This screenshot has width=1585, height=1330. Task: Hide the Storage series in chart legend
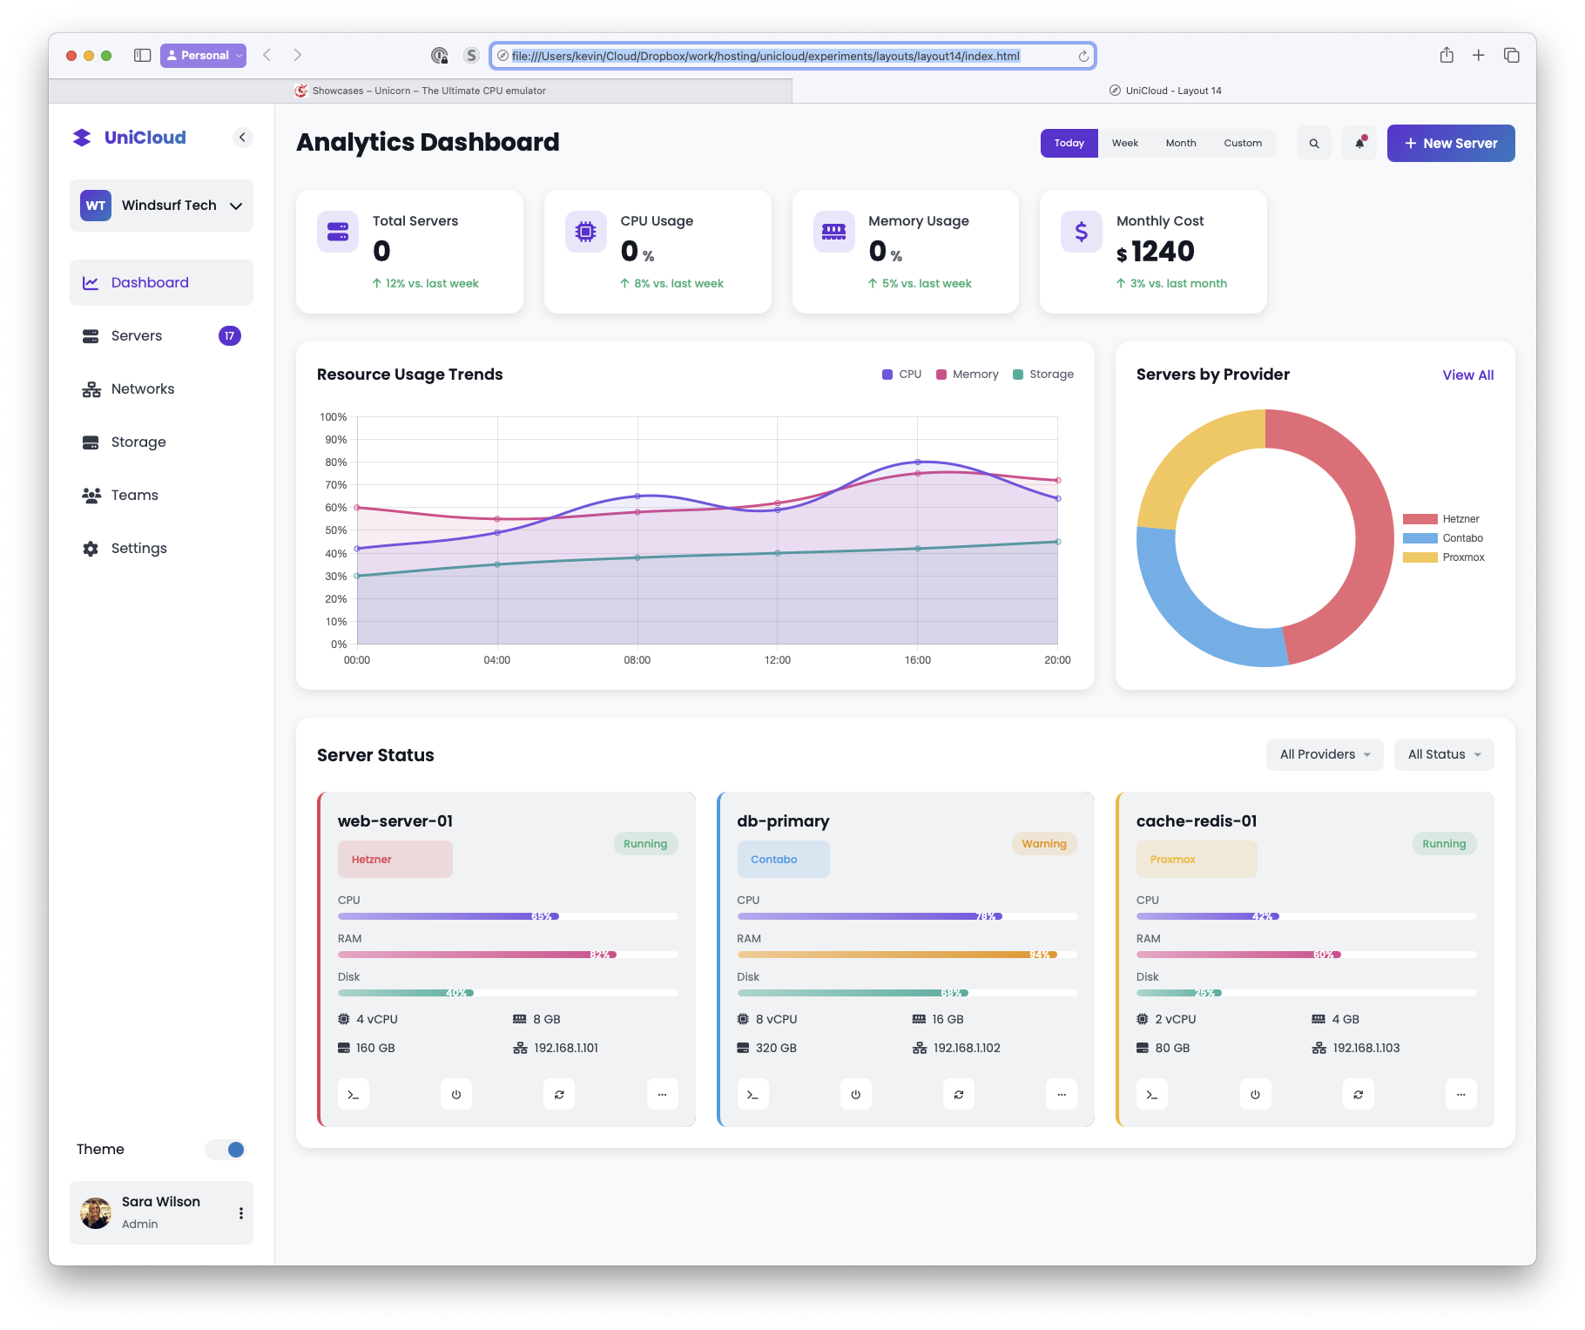tap(1043, 375)
